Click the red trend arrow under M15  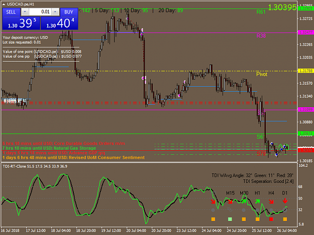tap(230, 201)
